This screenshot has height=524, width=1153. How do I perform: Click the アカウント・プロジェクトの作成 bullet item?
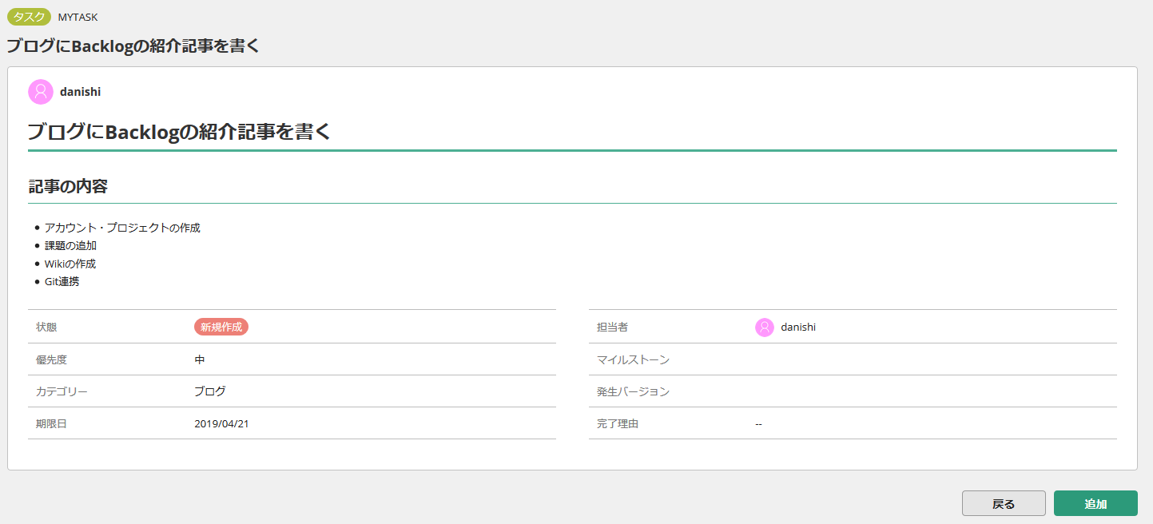click(122, 228)
